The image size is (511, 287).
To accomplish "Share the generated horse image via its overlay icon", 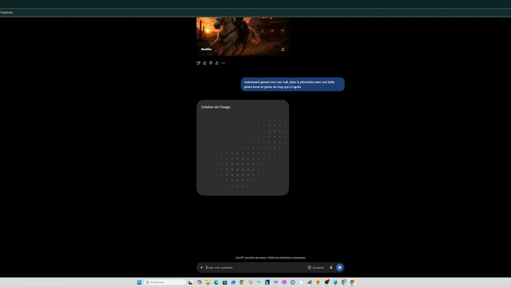I will (x=283, y=49).
